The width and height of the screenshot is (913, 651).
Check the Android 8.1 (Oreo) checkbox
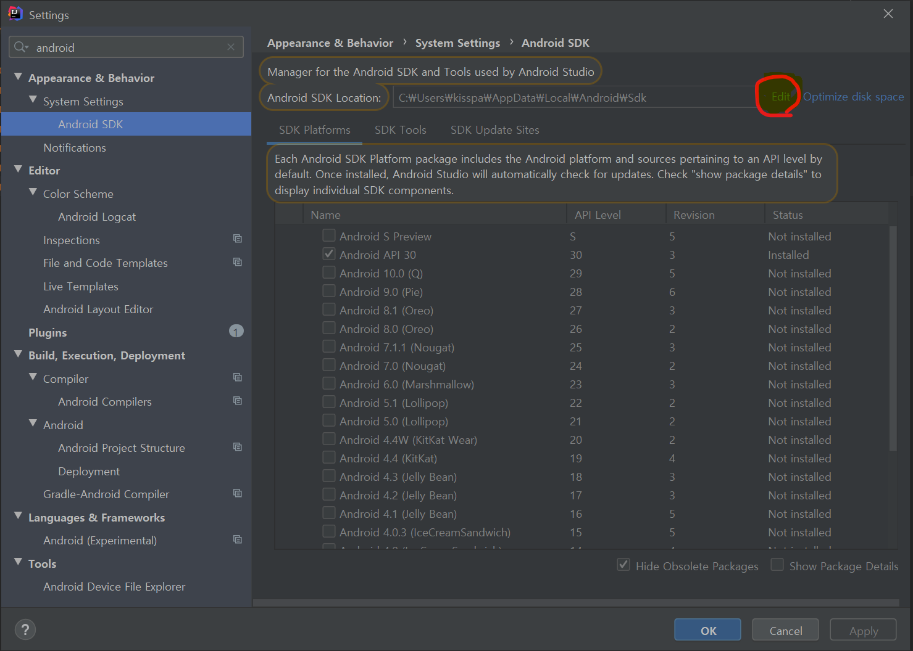[x=329, y=309]
